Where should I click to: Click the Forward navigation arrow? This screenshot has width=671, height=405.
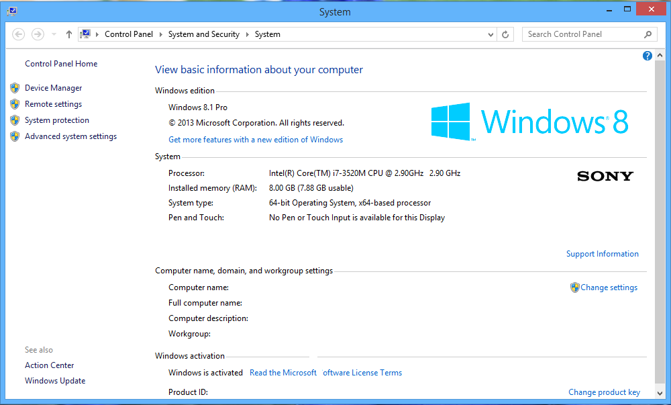tap(38, 34)
